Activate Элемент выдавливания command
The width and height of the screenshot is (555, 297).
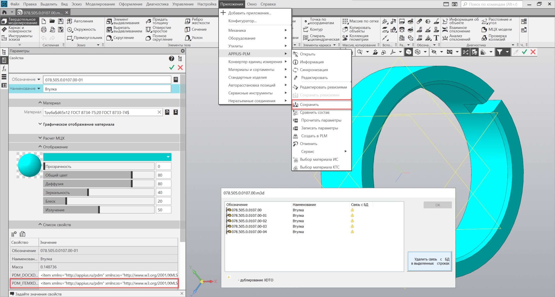point(123,21)
